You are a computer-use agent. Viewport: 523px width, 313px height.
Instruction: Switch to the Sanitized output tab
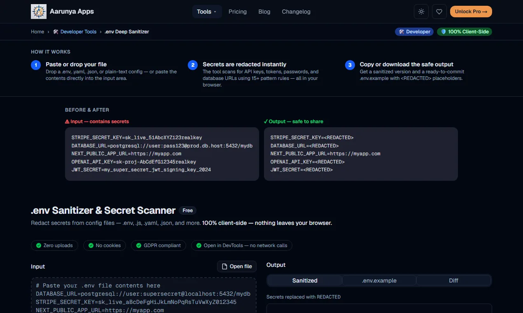click(x=305, y=280)
